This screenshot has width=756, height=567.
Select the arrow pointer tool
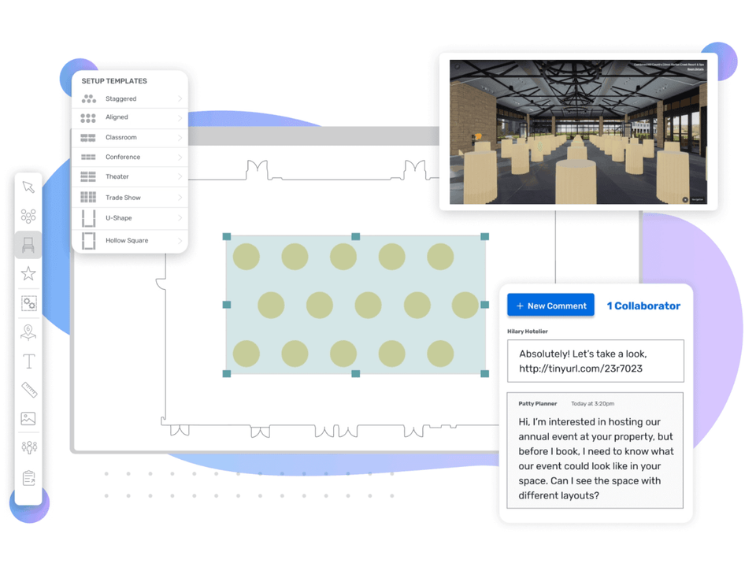(x=28, y=187)
